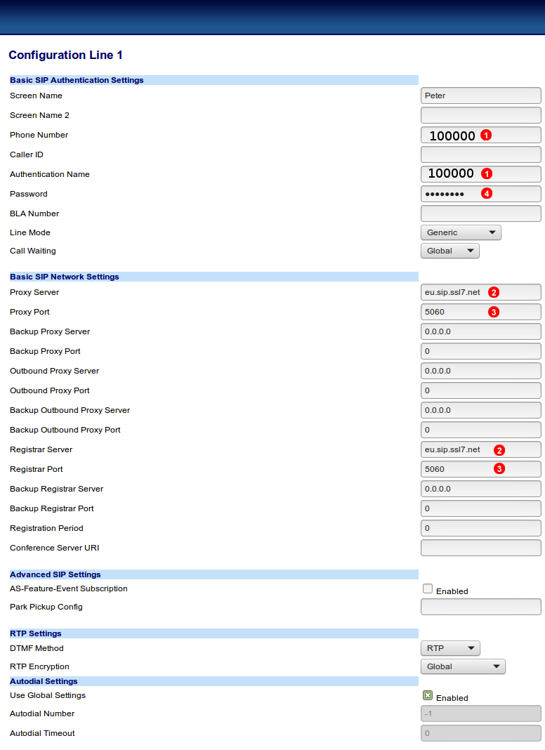Click the red marker 2 beside Proxy Server
Screen dimensions: 545x750
tap(494, 292)
